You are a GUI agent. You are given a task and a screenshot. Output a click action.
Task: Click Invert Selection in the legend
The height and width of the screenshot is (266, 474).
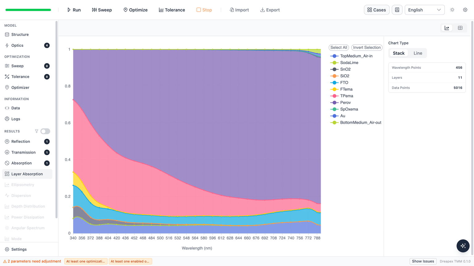click(367, 47)
